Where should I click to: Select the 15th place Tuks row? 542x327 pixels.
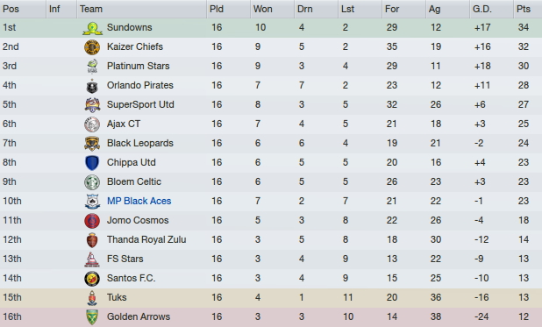[x=271, y=297]
